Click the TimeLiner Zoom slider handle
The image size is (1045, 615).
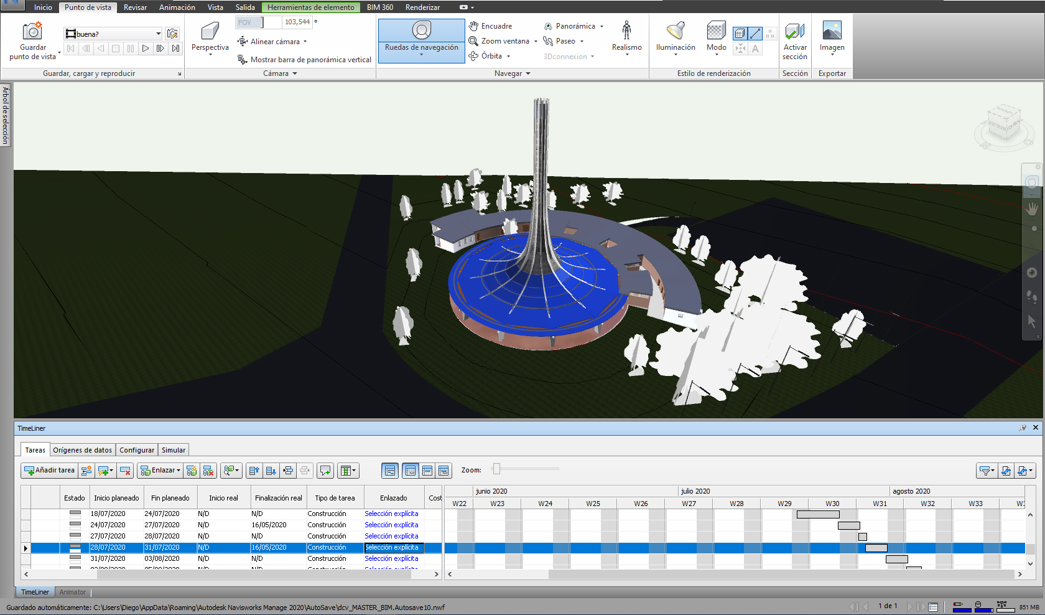pos(496,469)
